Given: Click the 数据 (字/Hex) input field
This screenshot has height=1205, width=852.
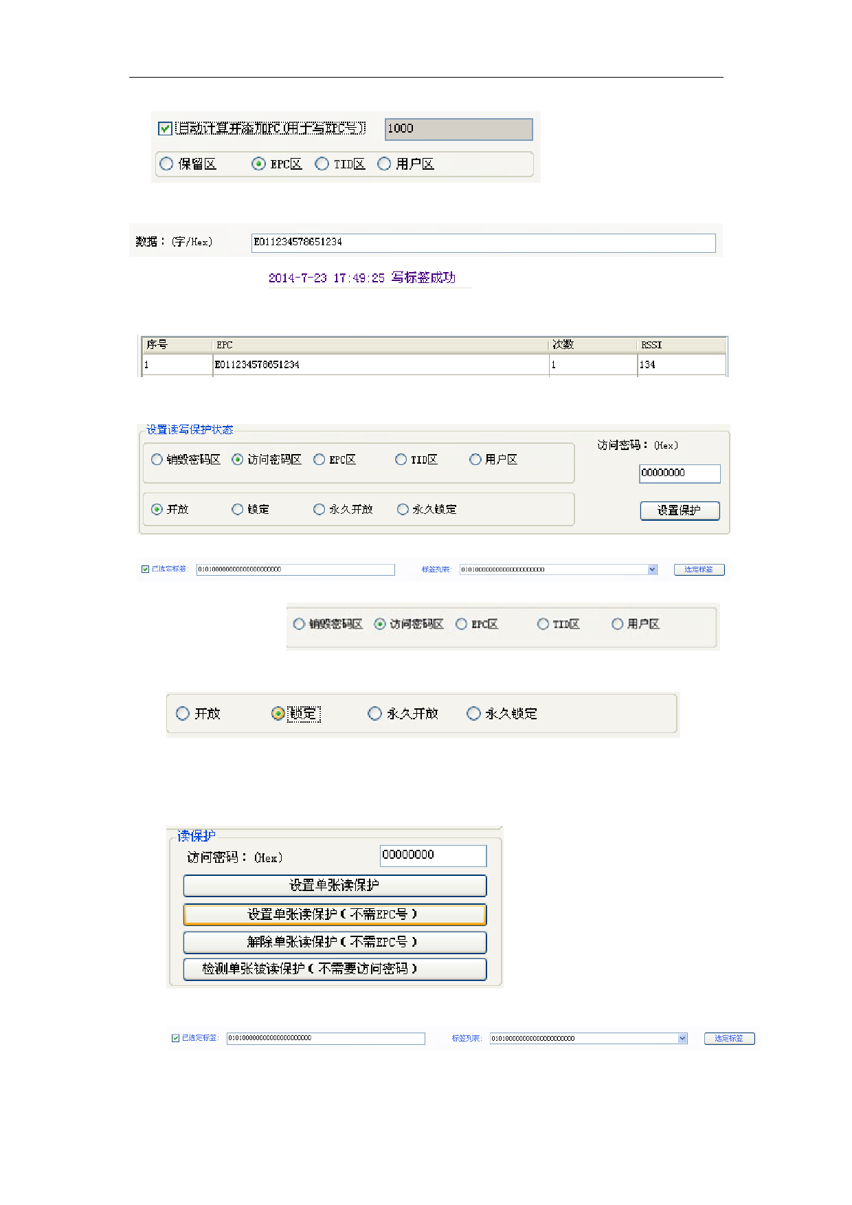Looking at the screenshot, I should coord(483,243).
